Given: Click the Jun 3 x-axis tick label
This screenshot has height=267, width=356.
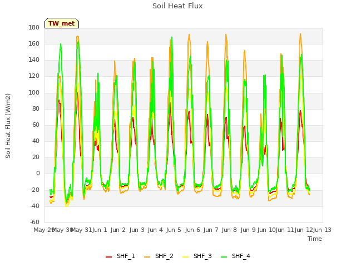Looking at the screenshot, I should click(137, 230).
